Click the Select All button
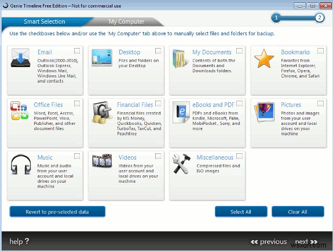Viewport: 333px width, 251px height. 241,212
